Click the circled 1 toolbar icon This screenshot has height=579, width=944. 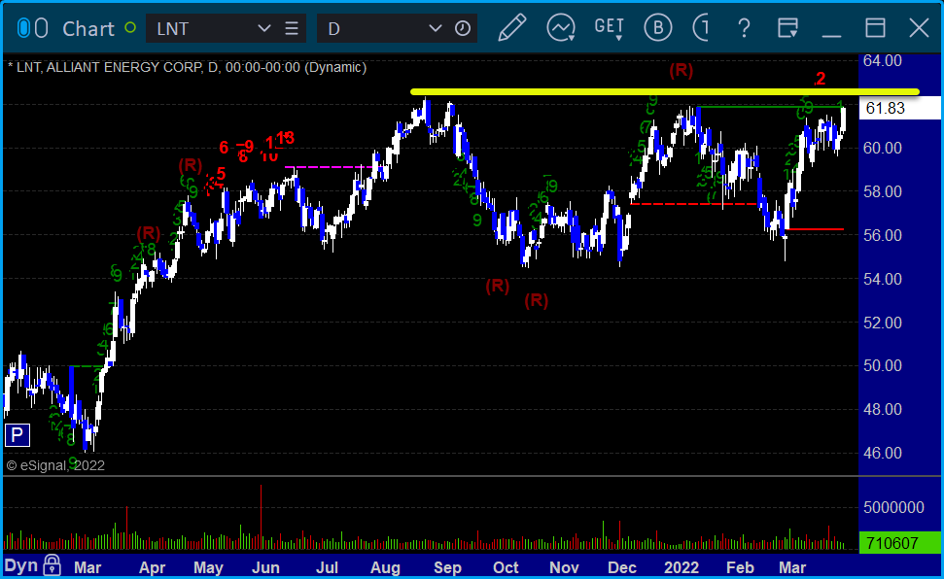pos(701,28)
